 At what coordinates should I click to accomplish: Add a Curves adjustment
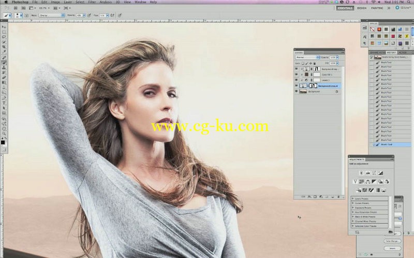pyautogui.click(x=374, y=173)
